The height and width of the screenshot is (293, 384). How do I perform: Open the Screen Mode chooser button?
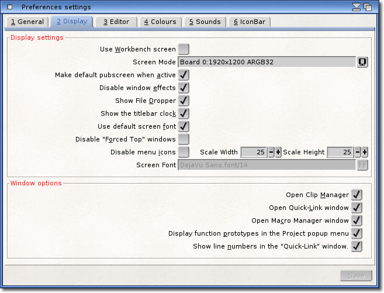pos(362,62)
